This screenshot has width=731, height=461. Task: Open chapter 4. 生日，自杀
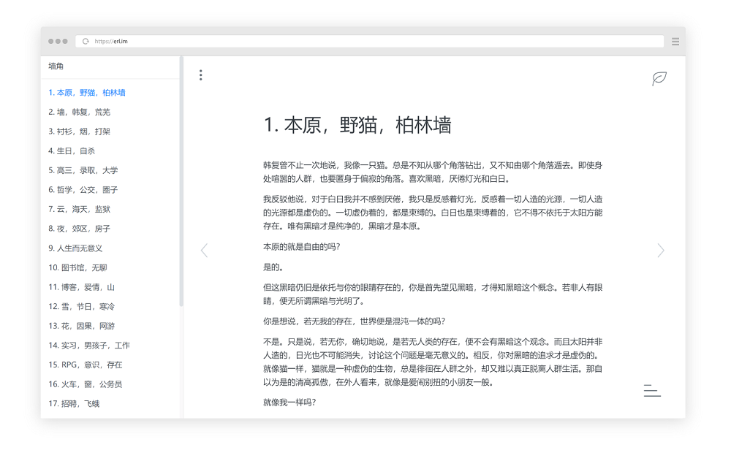pos(72,151)
